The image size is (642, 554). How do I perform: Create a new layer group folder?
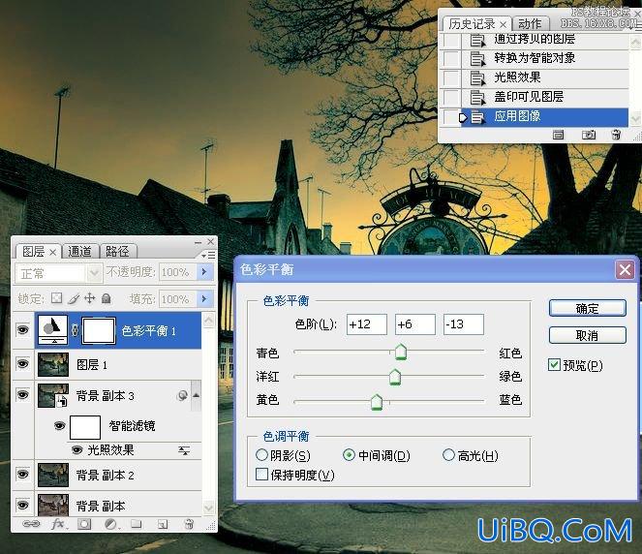click(x=136, y=524)
